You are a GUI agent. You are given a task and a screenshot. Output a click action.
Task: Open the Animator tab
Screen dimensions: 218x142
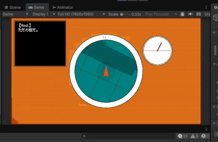coord(63,7)
